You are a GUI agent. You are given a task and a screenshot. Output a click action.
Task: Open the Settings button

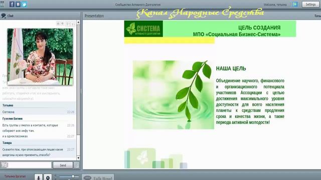(310, 4)
